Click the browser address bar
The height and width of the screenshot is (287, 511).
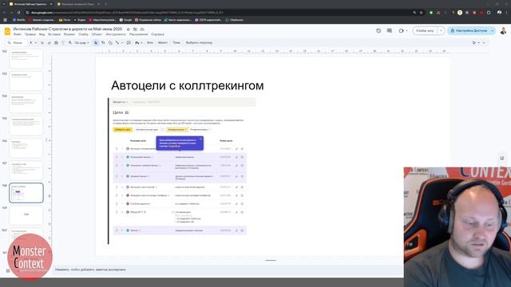[x=215, y=13]
